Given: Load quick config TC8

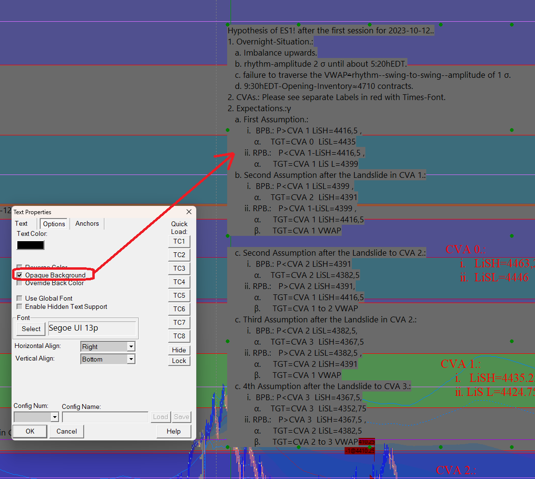Looking at the screenshot, I should (179, 336).
